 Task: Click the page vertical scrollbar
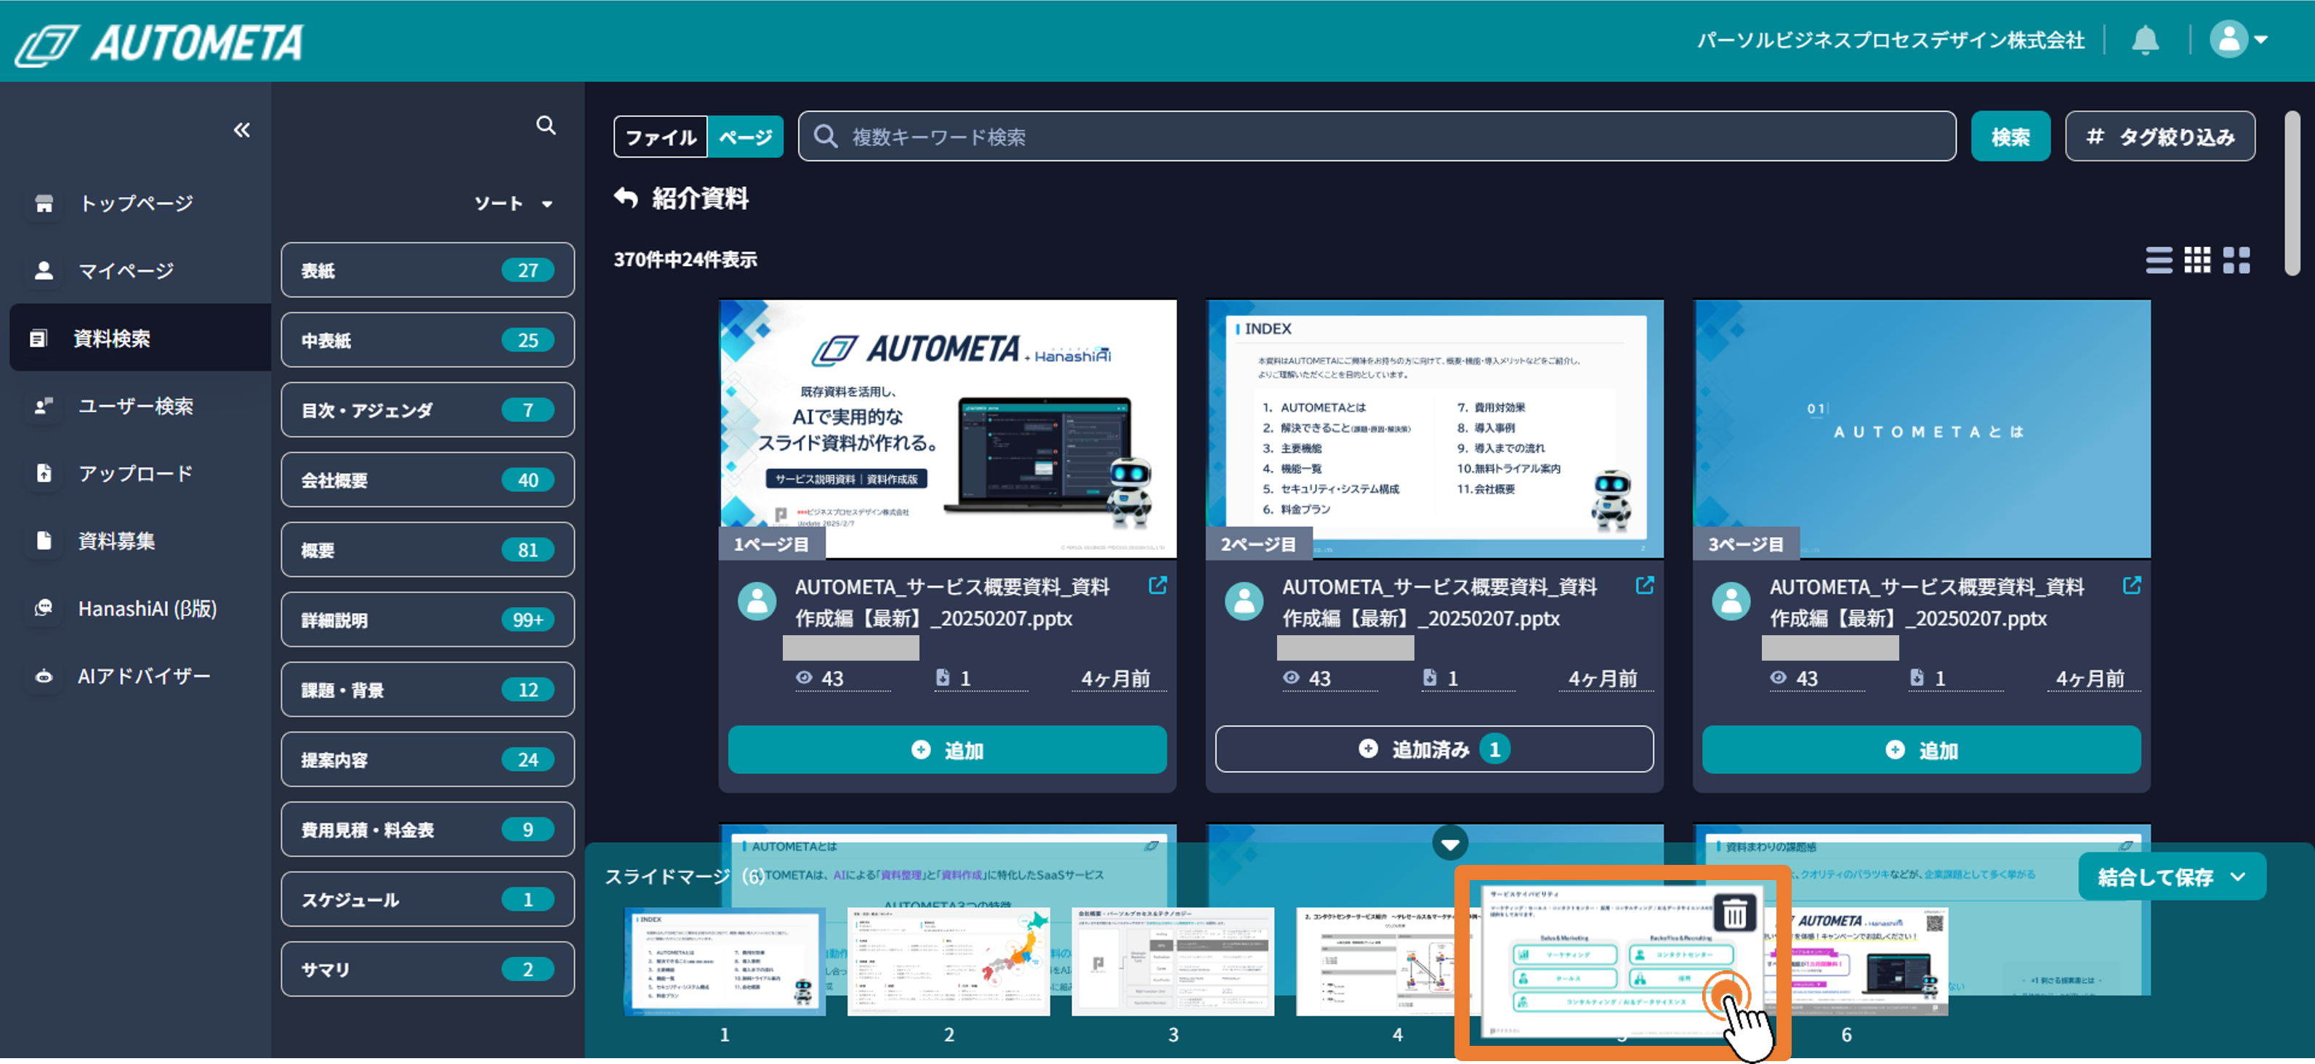pyautogui.click(x=2292, y=193)
